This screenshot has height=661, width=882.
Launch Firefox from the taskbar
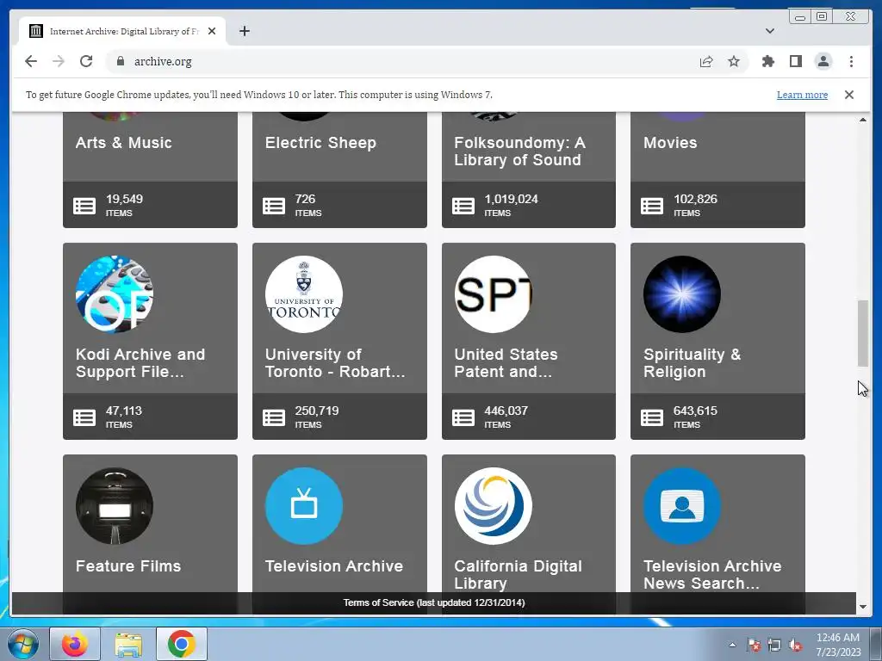tap(75, 644)
